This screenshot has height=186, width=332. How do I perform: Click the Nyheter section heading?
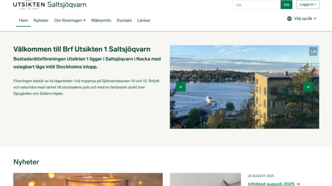coord(26,162)
